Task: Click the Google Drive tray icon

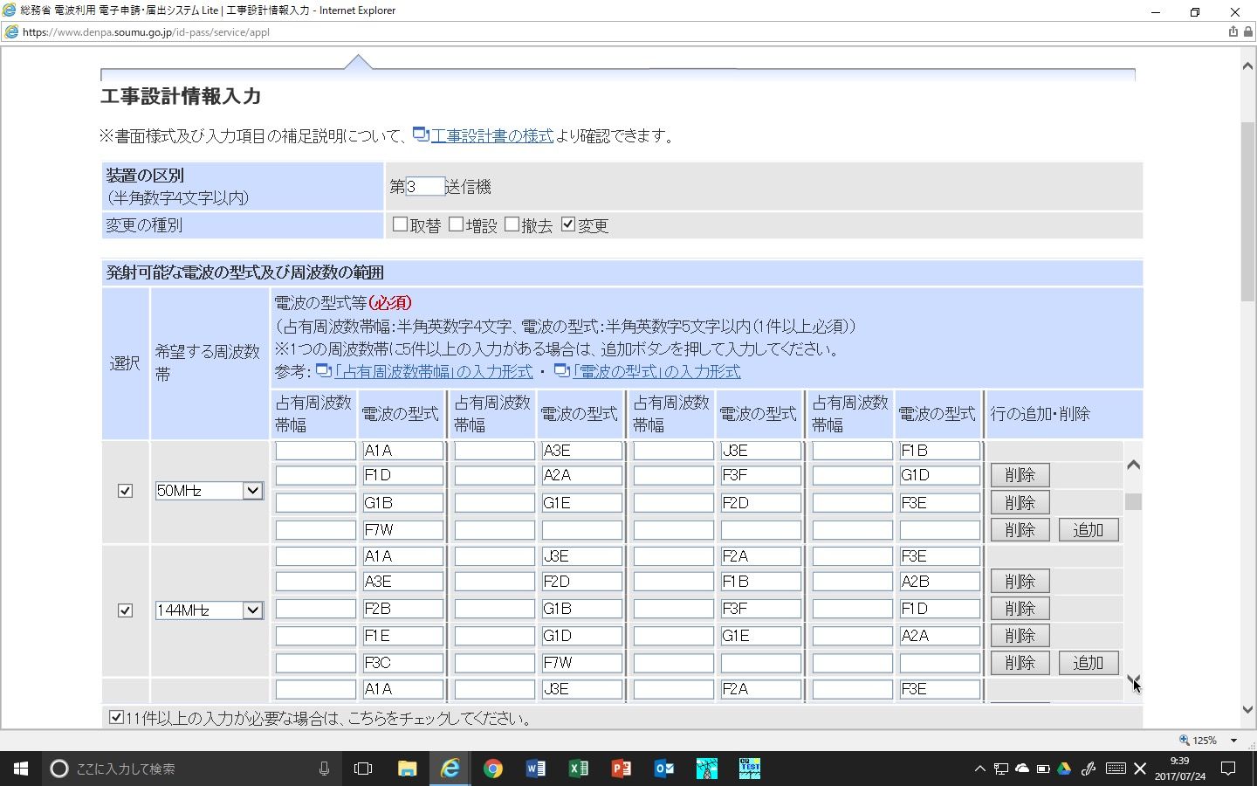Action: coord(1064,769)
